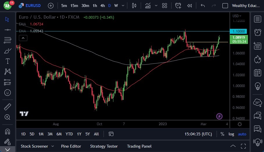Open the Pine Editor tab
Image resolution: width=264 pixels, height=152 pixels.
(x=71, y=146)
